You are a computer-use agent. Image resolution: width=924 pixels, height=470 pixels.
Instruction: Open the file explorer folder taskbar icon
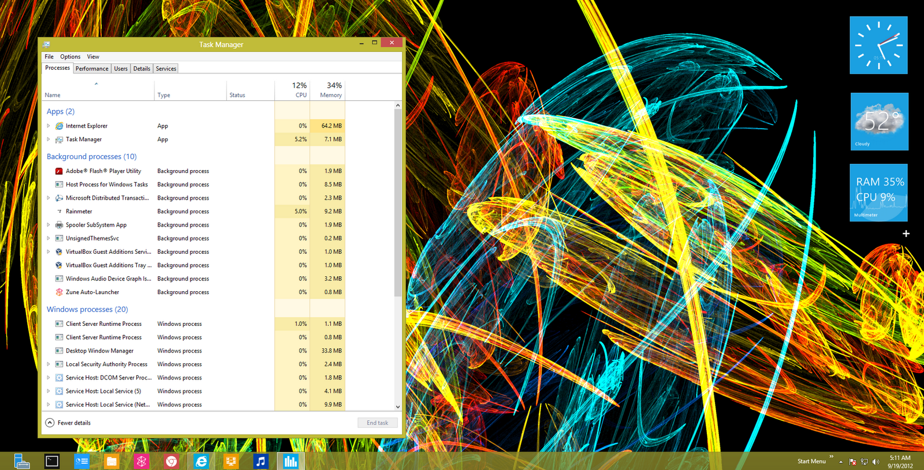click(111, 461)
